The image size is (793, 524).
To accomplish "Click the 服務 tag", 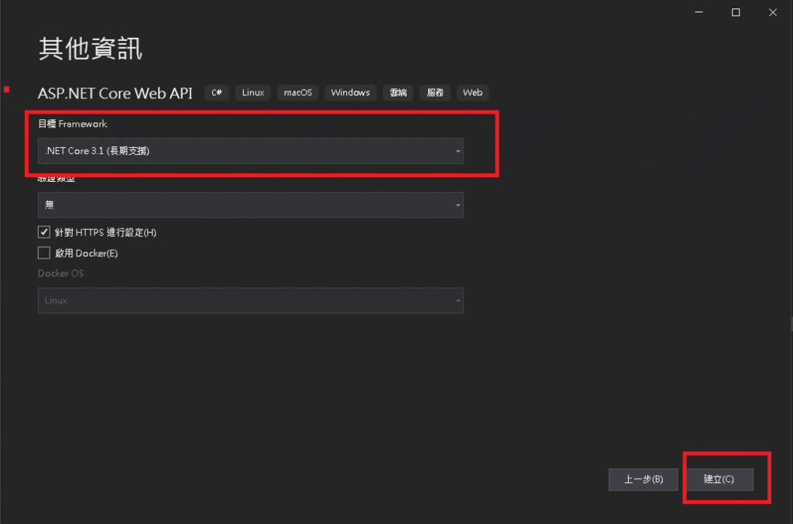I will click(435, 92).
